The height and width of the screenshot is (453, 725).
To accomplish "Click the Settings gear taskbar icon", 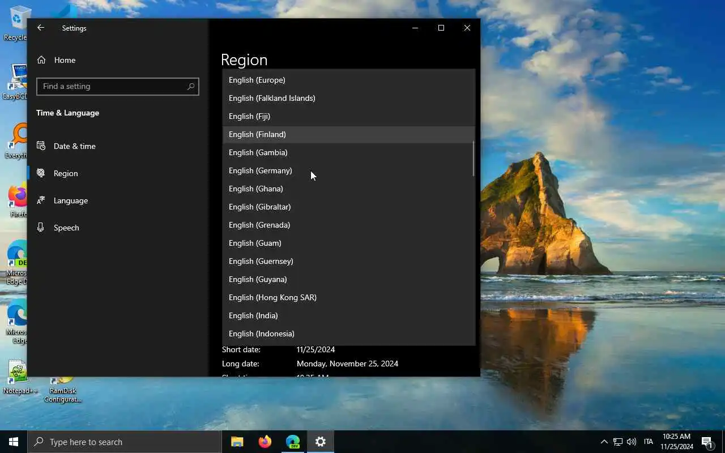I will (x=321, y=442).
